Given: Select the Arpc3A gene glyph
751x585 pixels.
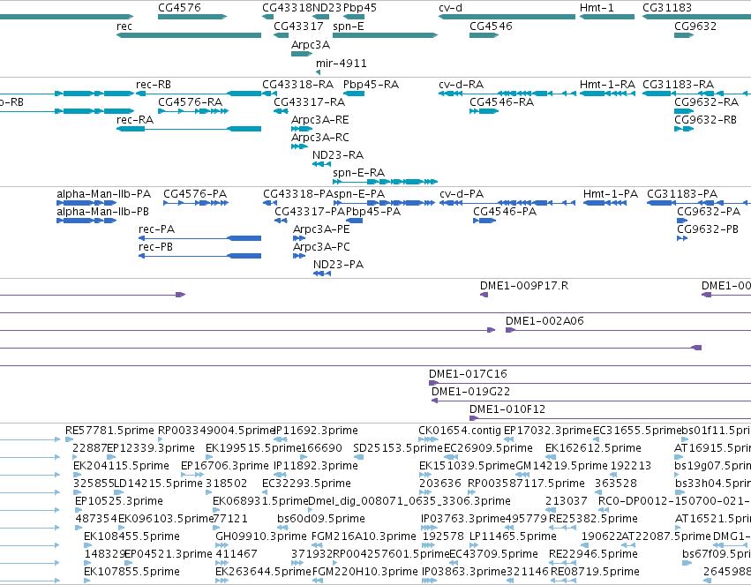Looking at the screenshot, I should [302, 54].
